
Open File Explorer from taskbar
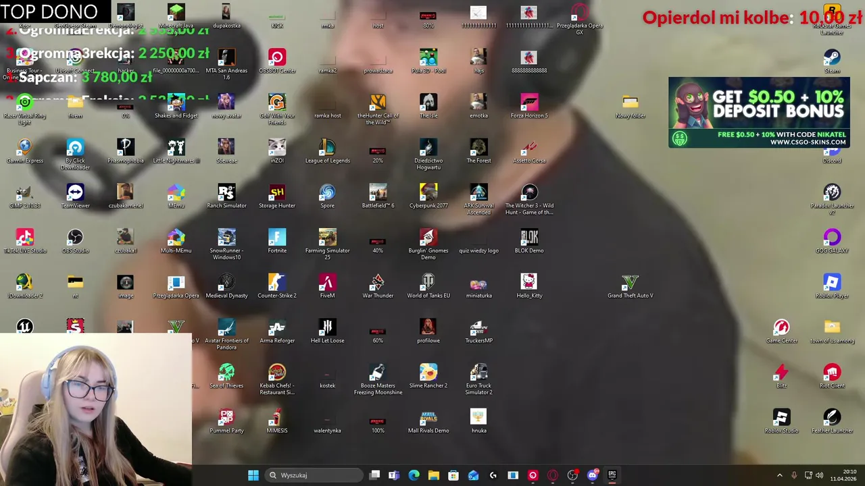434,475
